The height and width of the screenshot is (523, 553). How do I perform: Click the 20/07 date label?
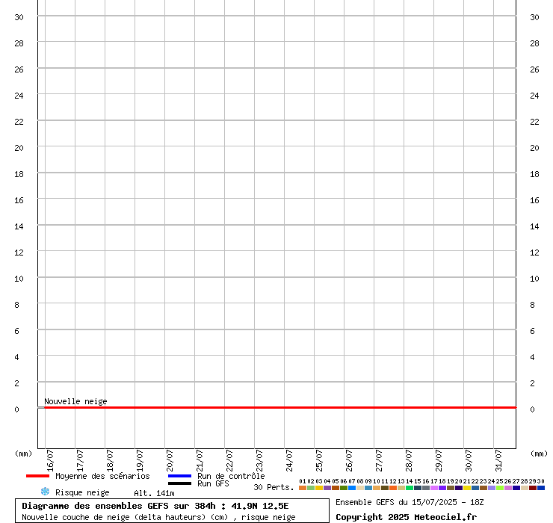(x=170, y=460)
